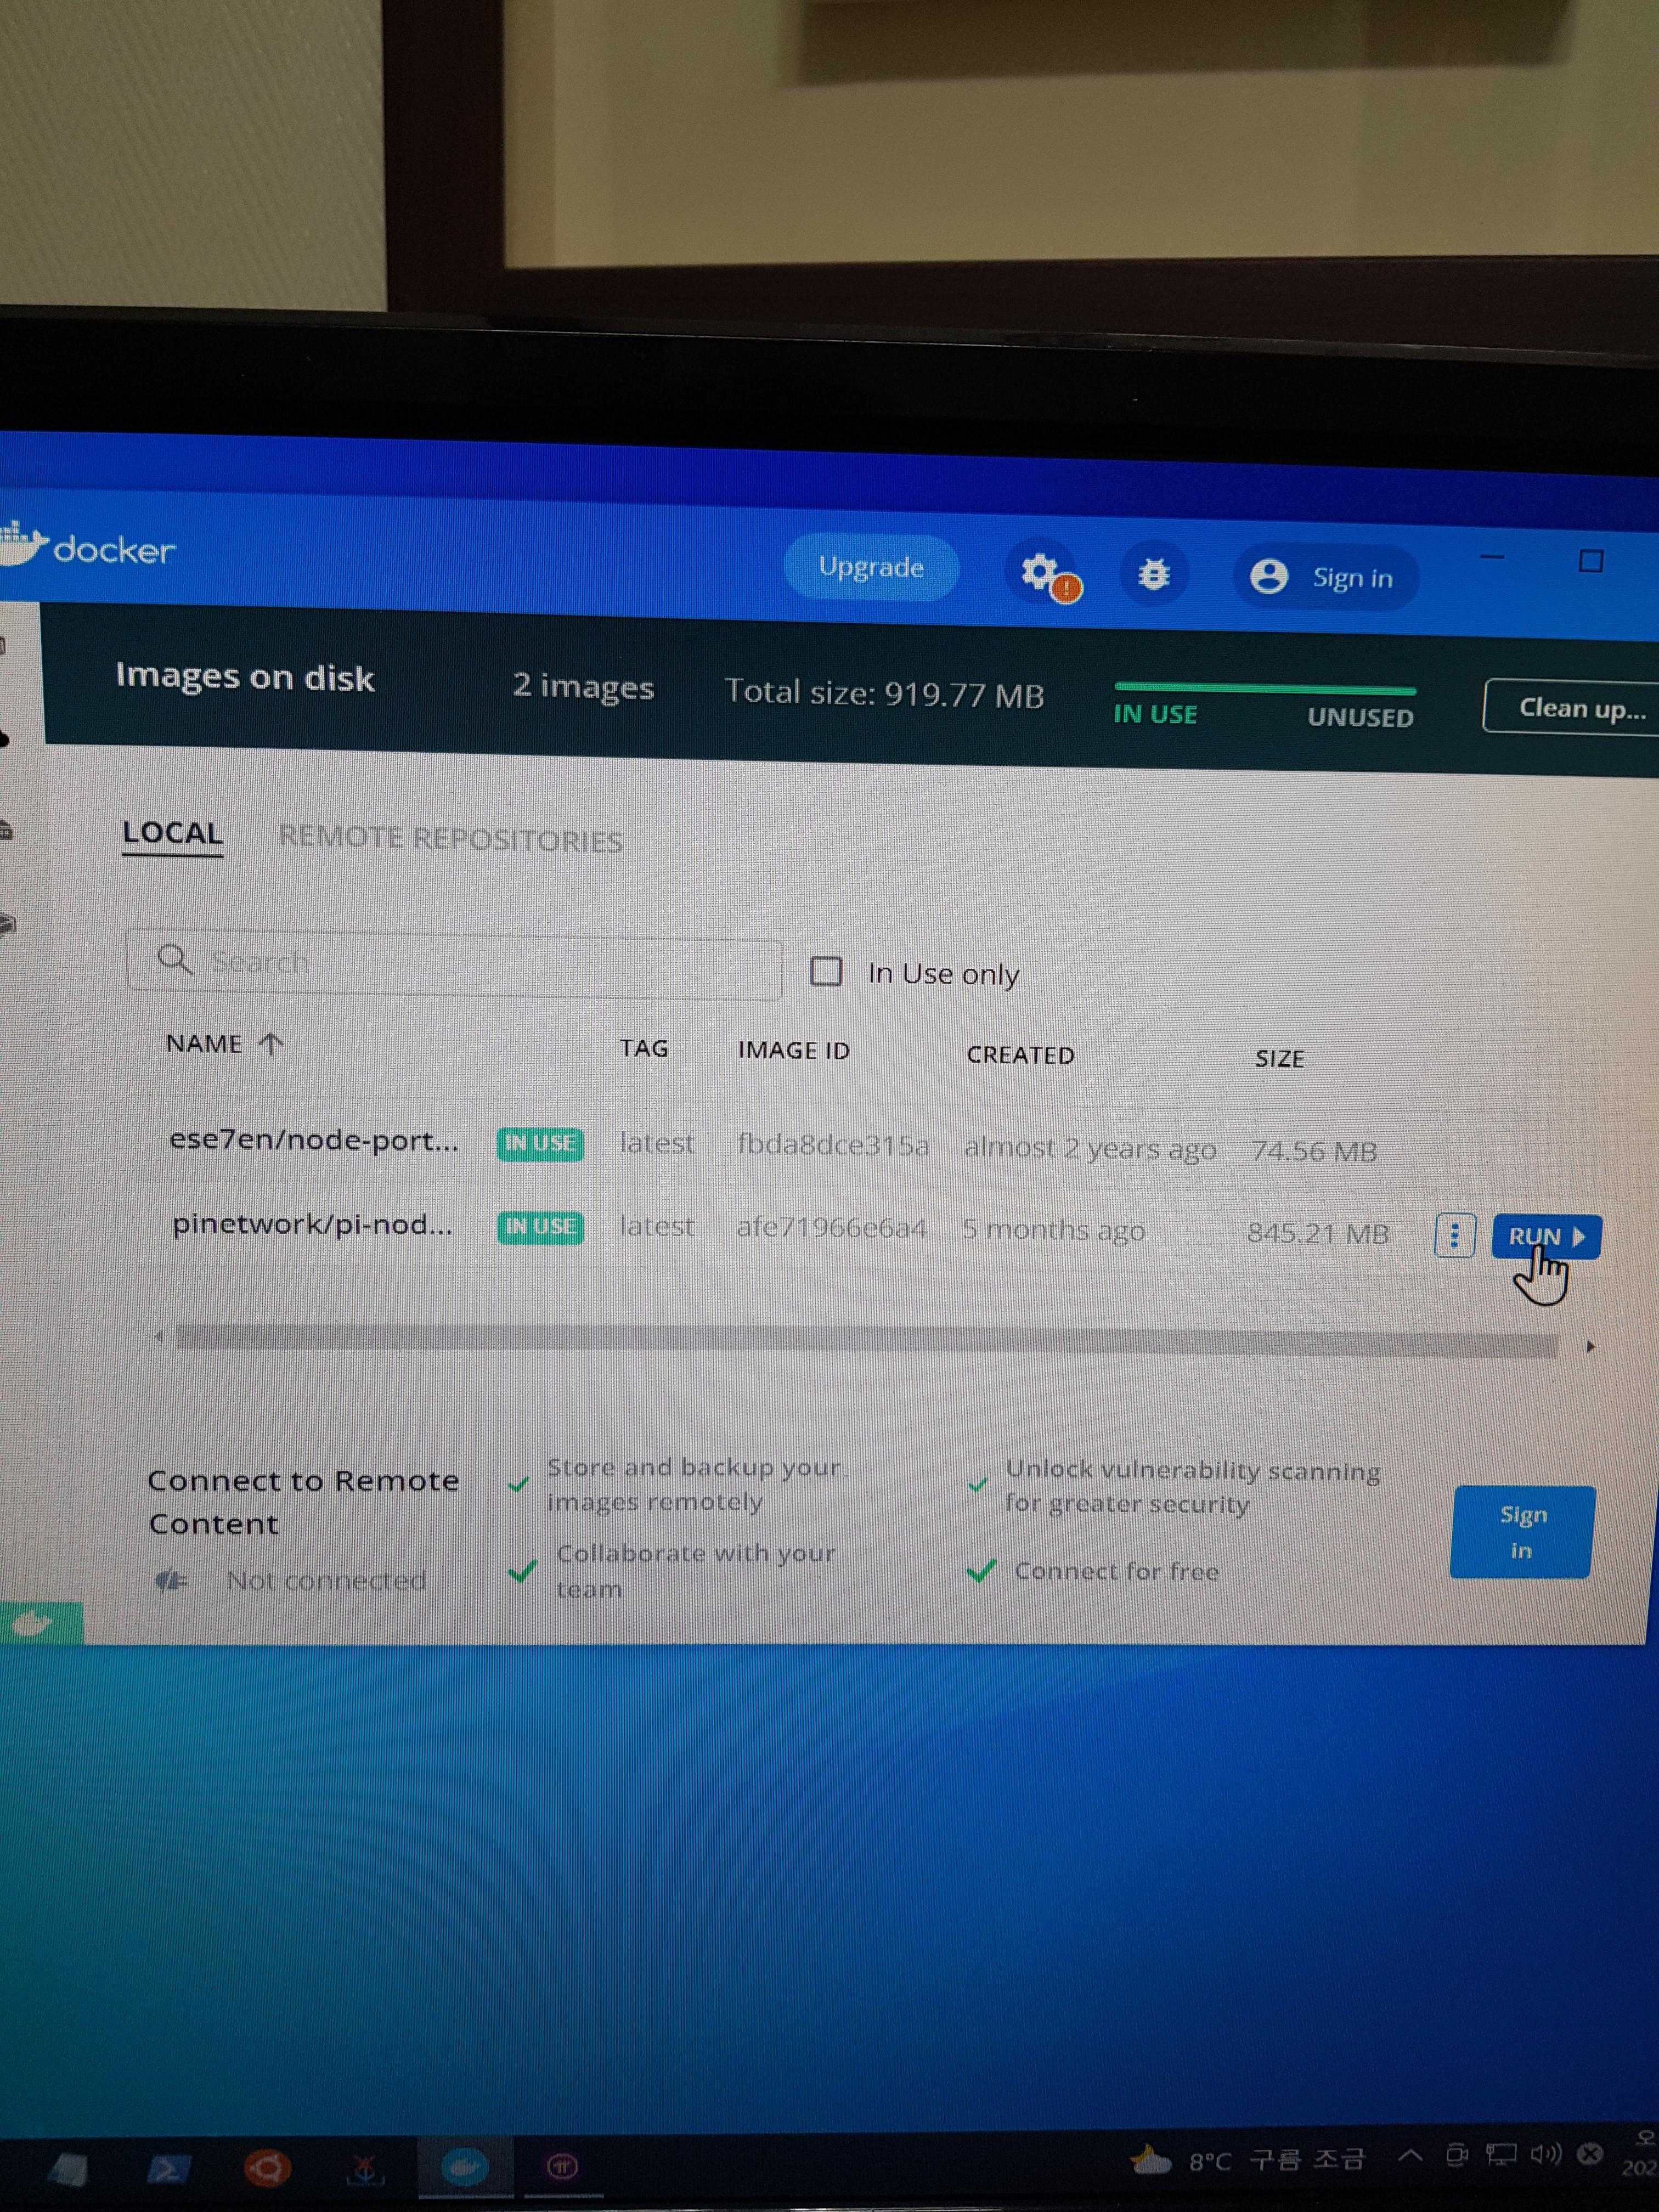Click the bug troubleshoot icon
Viewport: 1659px width, 2212px height.
click(1154, 574)
